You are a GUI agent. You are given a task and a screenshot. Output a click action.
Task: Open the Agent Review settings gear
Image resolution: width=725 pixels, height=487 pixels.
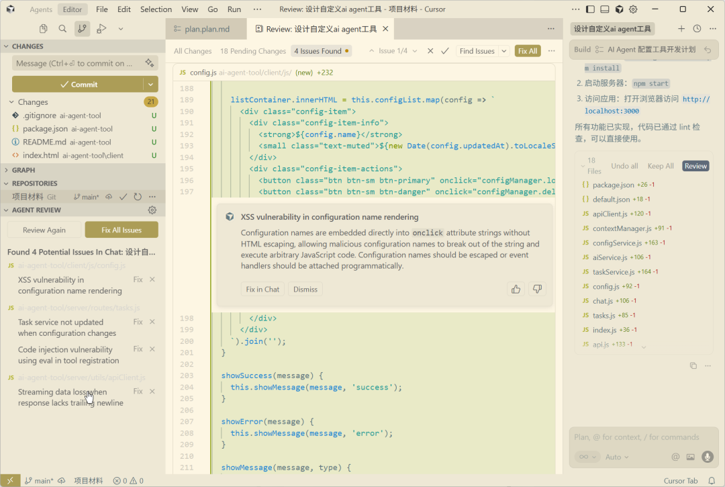coord(152,210)
